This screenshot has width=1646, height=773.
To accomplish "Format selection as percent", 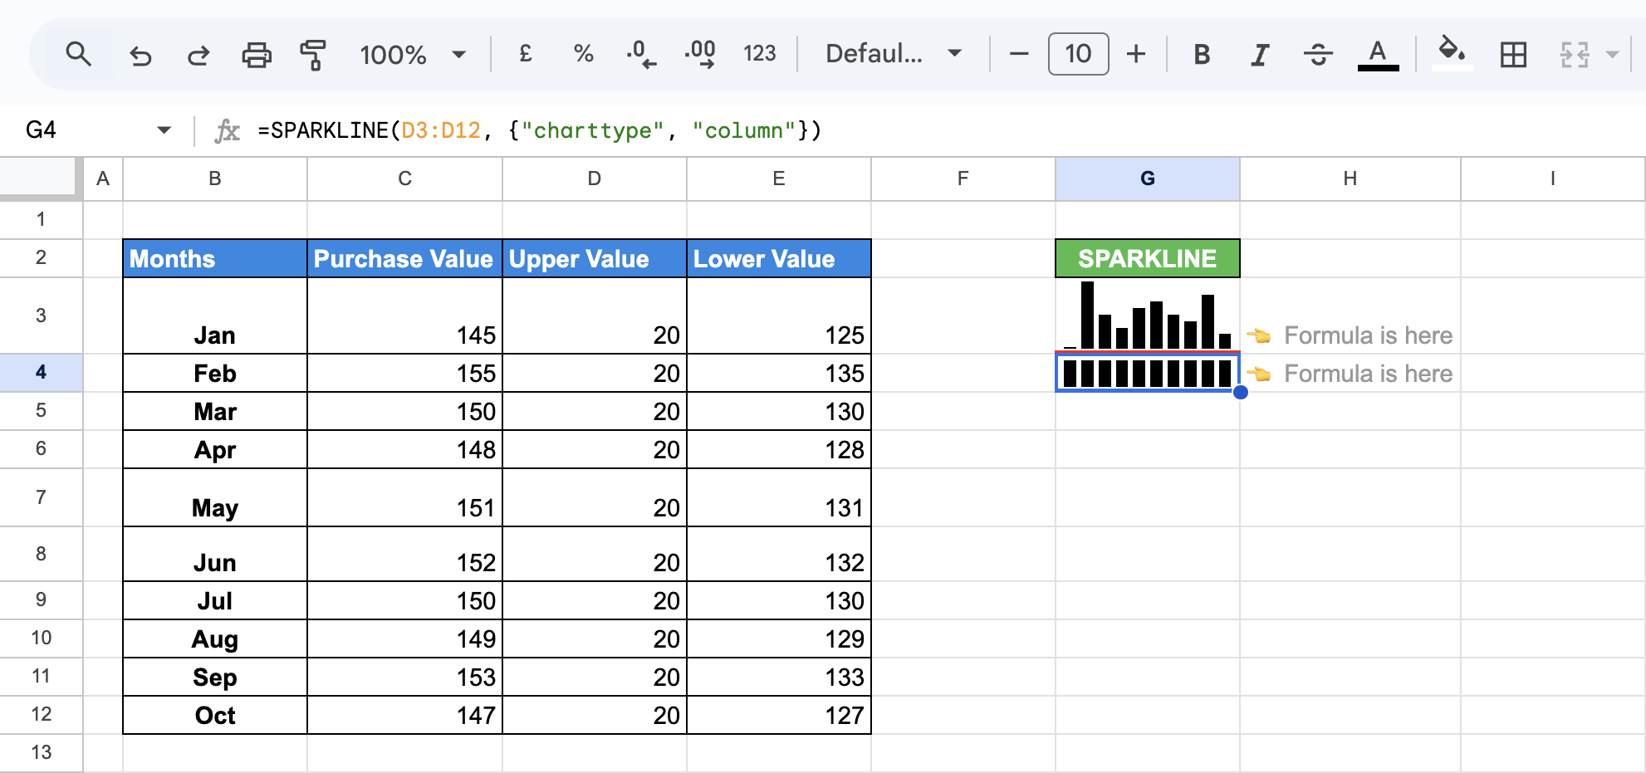I will (x=583, y=54).
